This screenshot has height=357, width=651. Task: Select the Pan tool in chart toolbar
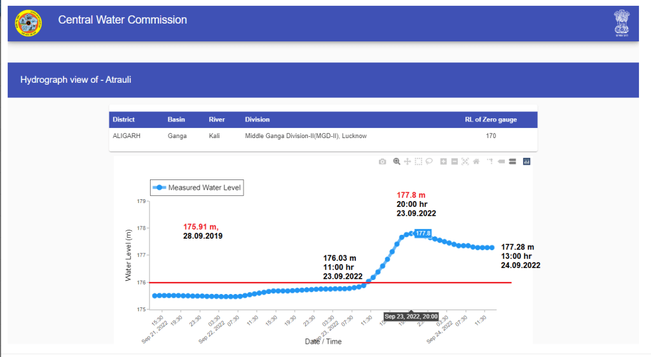(408, 162)
